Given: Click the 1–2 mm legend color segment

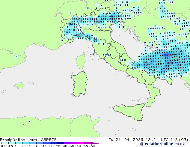Looking at the screenshot, I should [x=19, y=143].
